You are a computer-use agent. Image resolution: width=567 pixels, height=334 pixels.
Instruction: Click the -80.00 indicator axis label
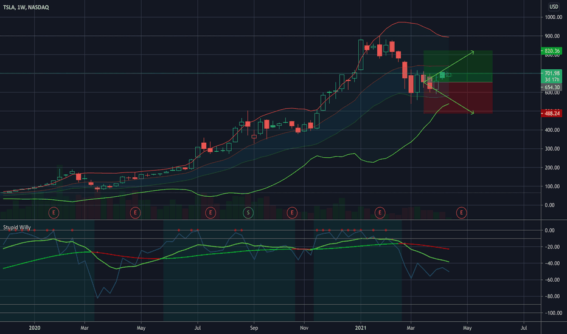(x=552, y=296)
